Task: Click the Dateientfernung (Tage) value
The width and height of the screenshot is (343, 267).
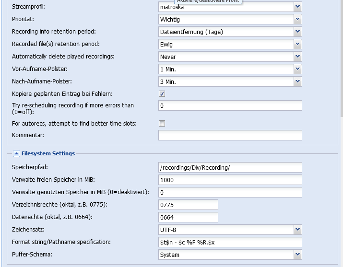Action: (x=226, y=32)
